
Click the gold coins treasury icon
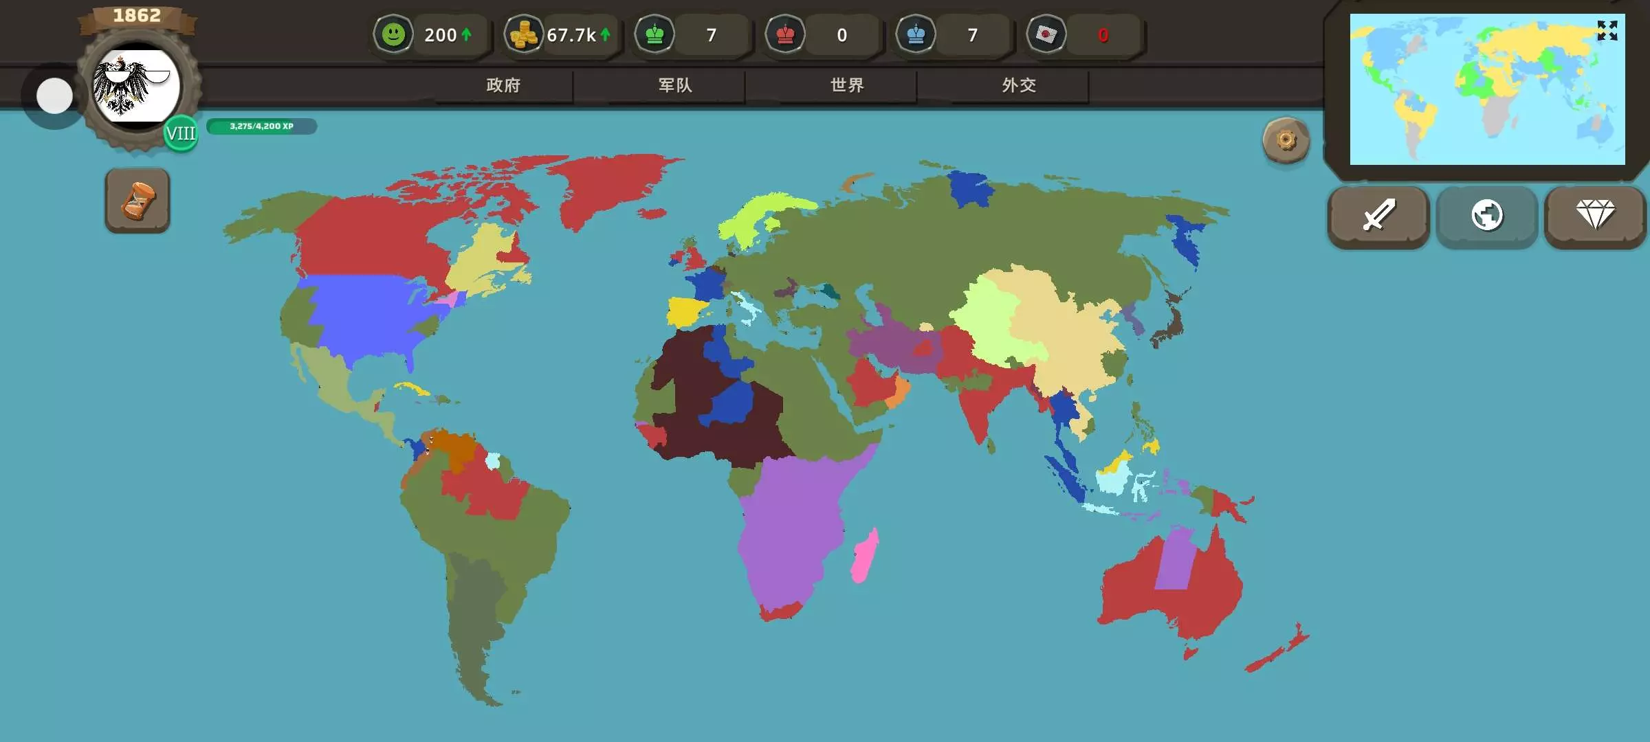(x=523, y=34)
